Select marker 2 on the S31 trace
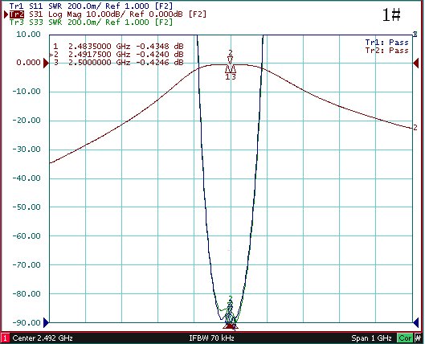This screenshot has width=425, height=344. click(x=230, y=57)
